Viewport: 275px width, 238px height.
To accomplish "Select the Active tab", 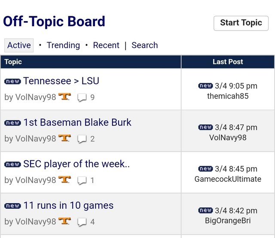I will click(x=19, y=45).
